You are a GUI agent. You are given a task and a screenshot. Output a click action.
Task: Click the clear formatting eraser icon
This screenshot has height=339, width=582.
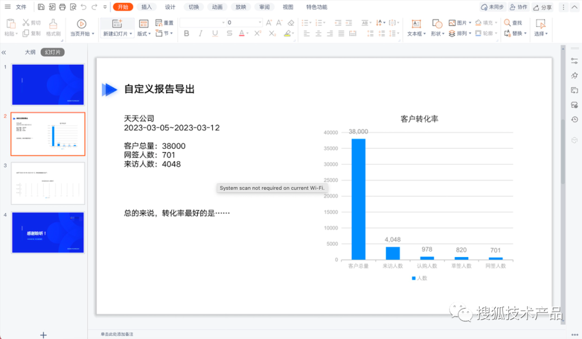point(290,23)
